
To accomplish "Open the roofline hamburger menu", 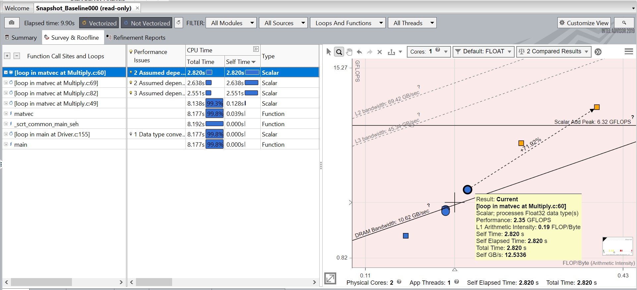I will [x=628, y=51].
